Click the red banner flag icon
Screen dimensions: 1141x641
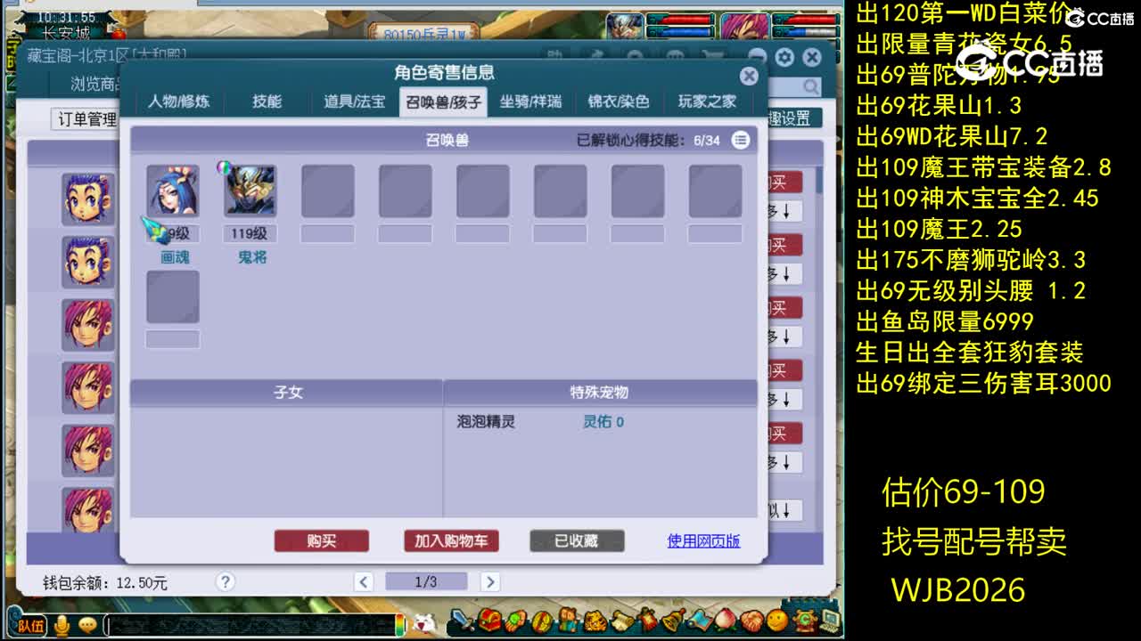click(x=648, y=620)
